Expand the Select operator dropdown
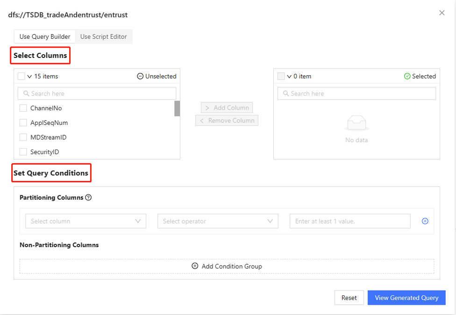This screenshot has width=456, height=315. pyautogui.click(x=218, y=221)
